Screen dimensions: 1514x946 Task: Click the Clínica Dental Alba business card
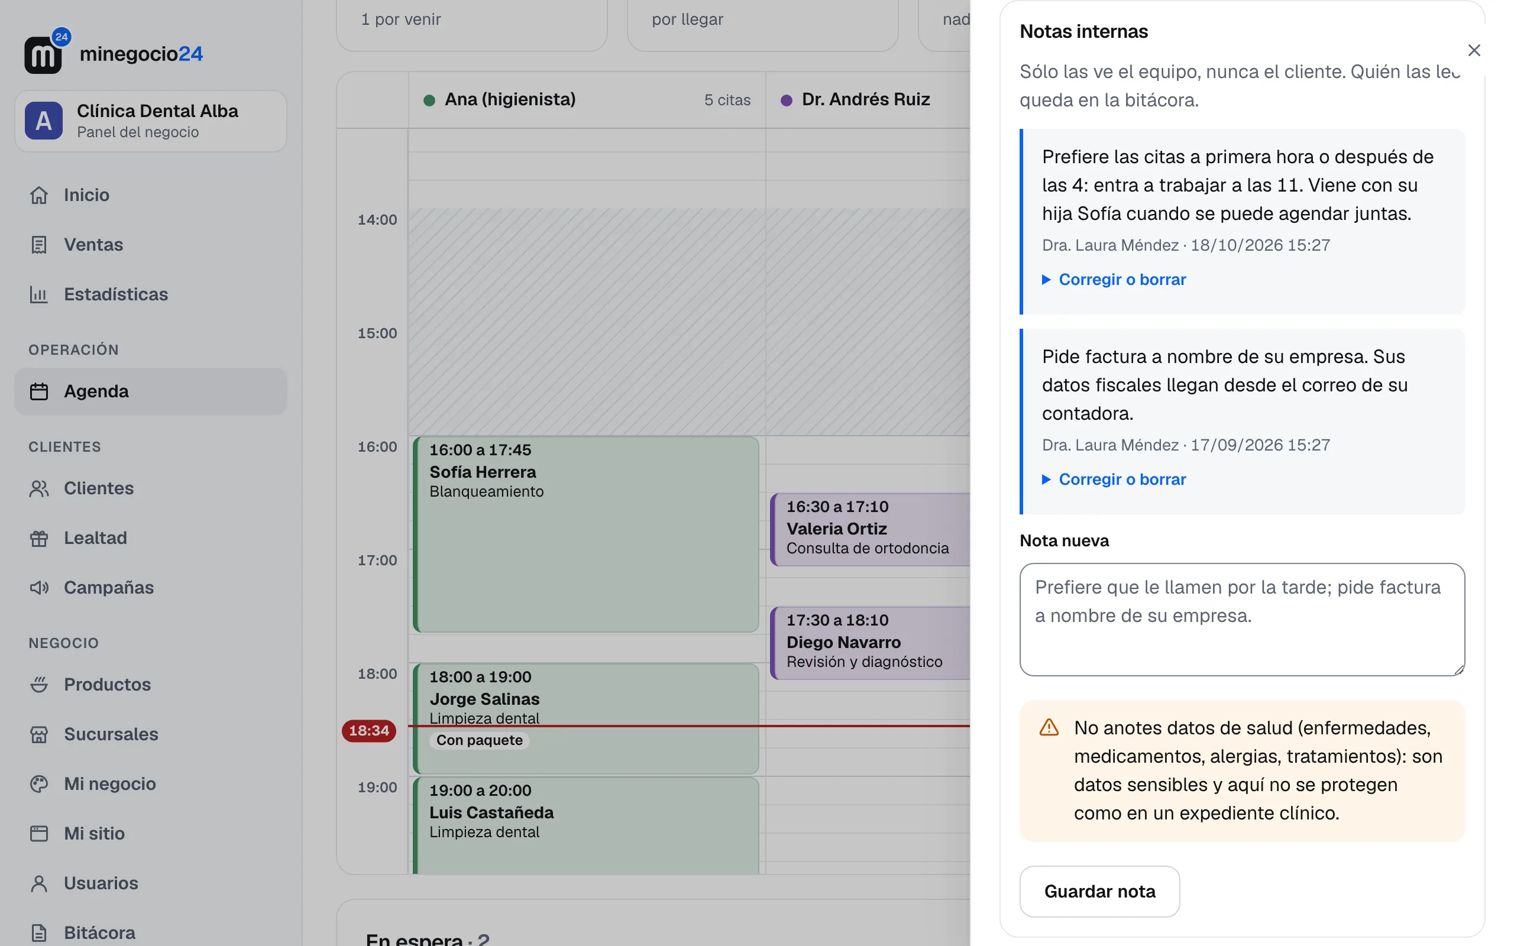pos(151,121)
